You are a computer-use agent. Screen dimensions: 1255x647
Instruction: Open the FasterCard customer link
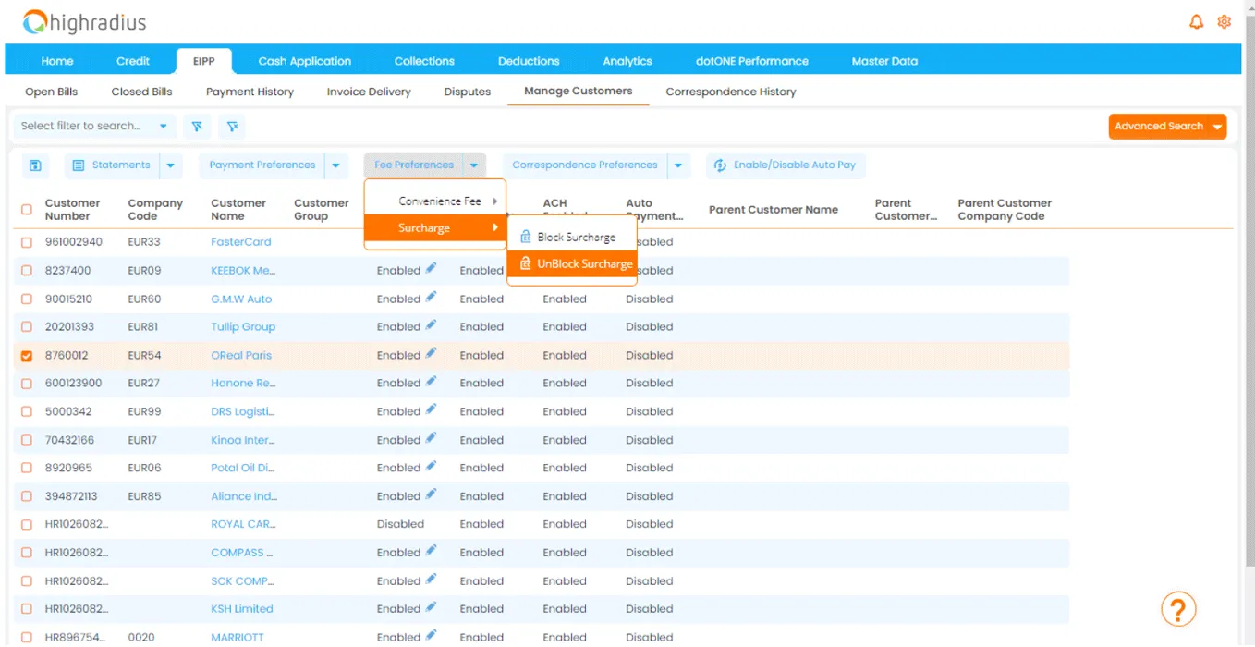pyautogui.click(x=240, y=242)
